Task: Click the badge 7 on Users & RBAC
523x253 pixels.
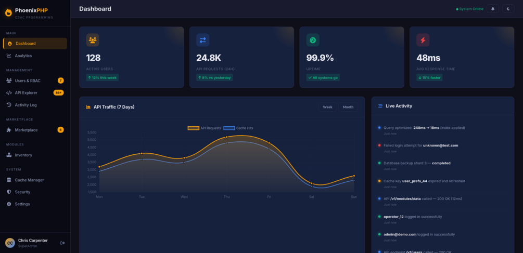Action: coord(60,81)
